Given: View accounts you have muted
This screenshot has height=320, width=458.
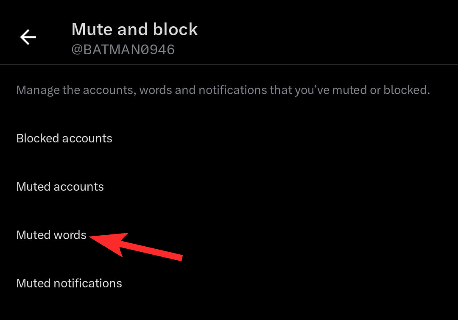Looking at the screenshot, I should point(60,187).
